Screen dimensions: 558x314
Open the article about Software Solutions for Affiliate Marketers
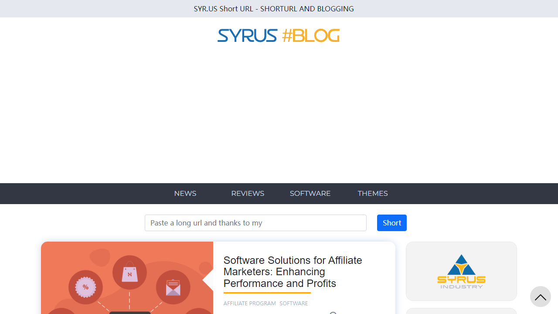click(x=293, y=272)
